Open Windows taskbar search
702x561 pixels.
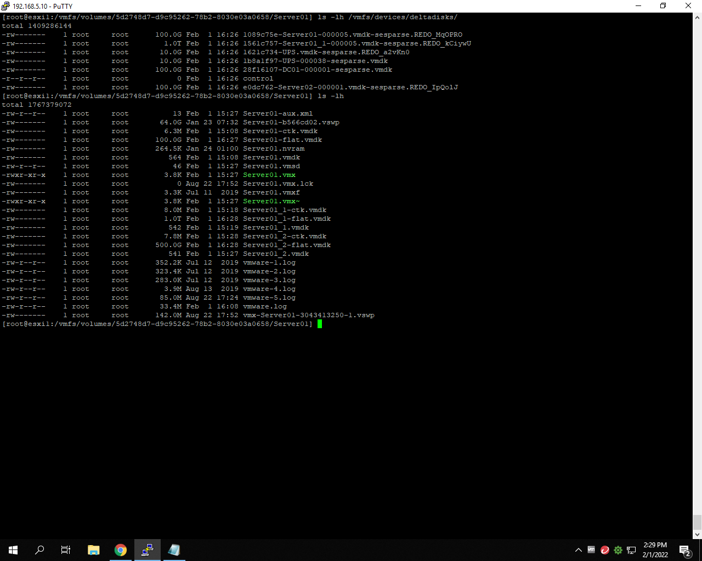pyautogui.click(x=39, y=550)
